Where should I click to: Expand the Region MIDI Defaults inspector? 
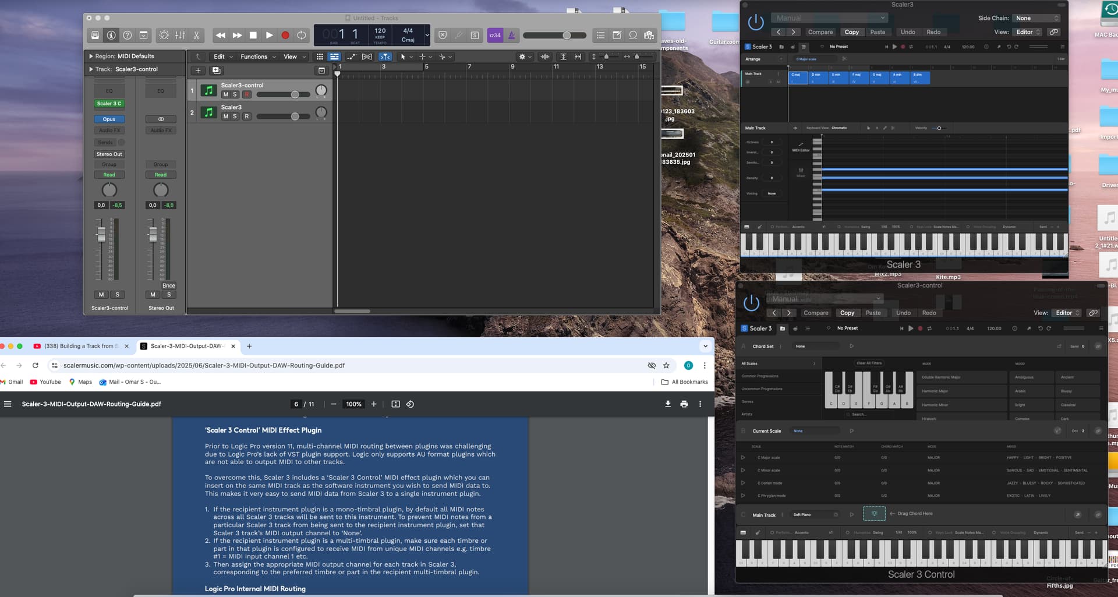point(91,56)
